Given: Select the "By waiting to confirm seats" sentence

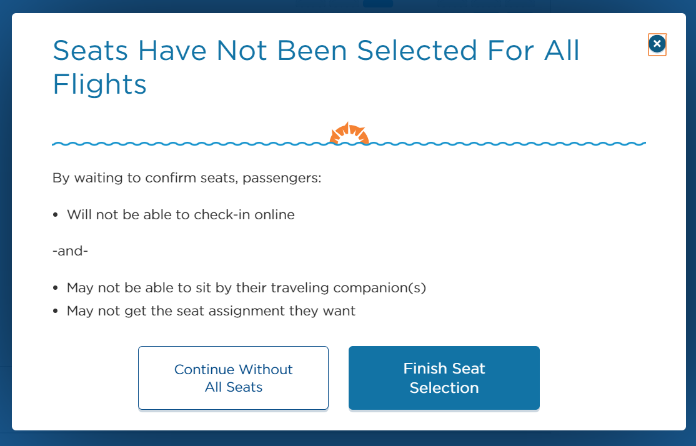Looking at the screenshot, I should pyautogui.click(x=186, y=178).
